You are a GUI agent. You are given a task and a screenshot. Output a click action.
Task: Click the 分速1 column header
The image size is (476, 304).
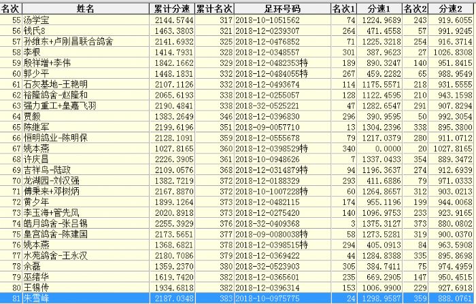(379, 8)
